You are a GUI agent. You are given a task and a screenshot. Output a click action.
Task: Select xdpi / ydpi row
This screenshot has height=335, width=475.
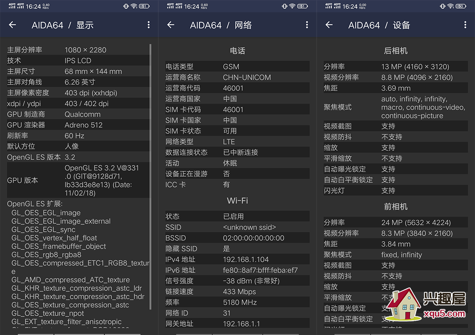(x=78, y=103)
